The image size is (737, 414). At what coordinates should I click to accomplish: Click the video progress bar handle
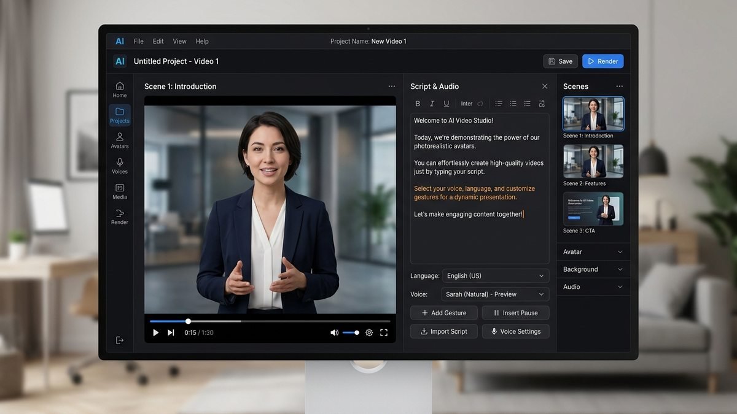(x=188, y=321)
